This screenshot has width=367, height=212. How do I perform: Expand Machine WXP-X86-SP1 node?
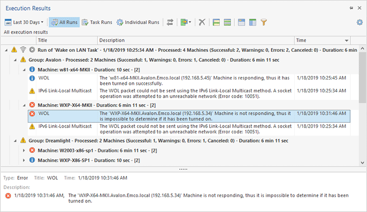24,160
